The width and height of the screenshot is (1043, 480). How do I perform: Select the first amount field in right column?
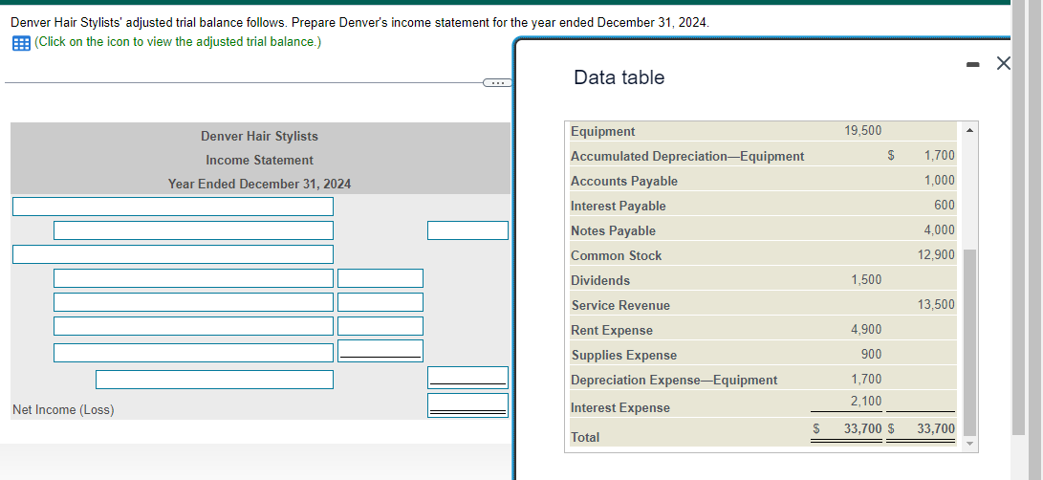[467, 230]
